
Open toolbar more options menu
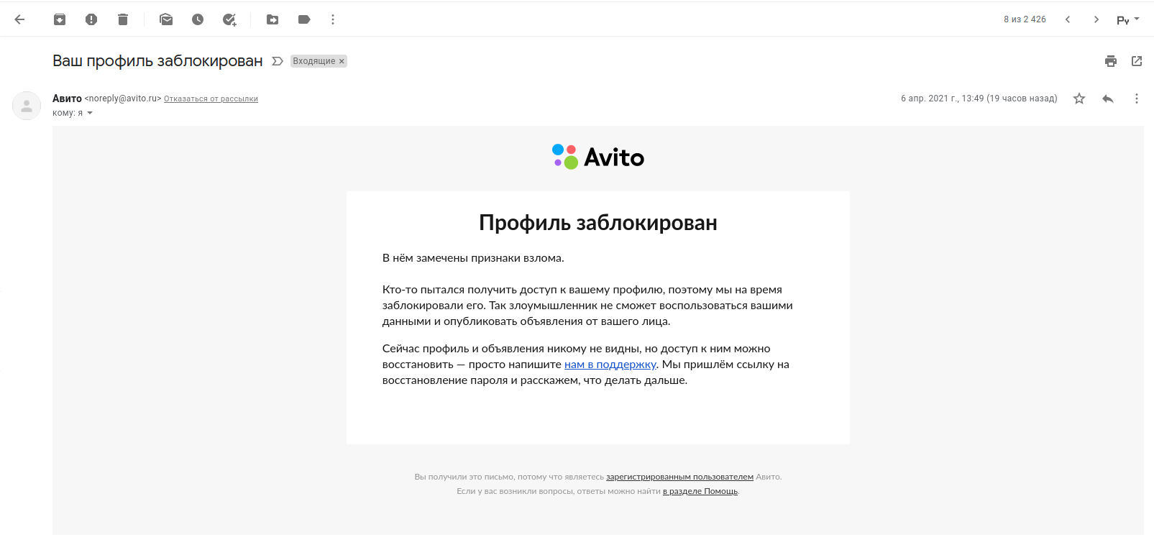(x=333, y=19)
